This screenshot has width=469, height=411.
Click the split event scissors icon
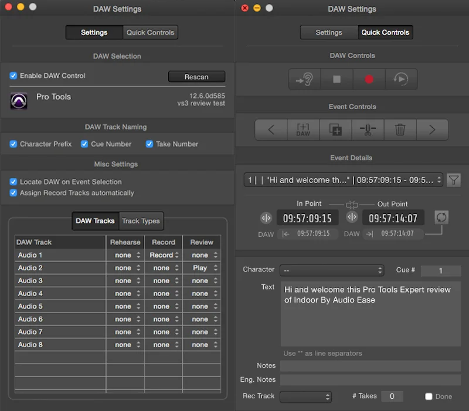(x=368, y=130)
